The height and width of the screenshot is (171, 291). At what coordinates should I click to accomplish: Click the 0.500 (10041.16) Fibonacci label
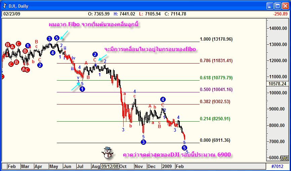(216, 90)
